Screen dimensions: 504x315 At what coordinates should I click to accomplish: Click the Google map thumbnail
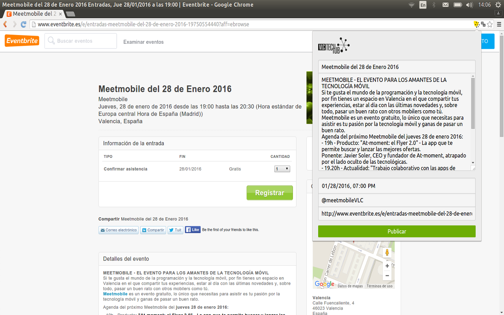(354, 265)
